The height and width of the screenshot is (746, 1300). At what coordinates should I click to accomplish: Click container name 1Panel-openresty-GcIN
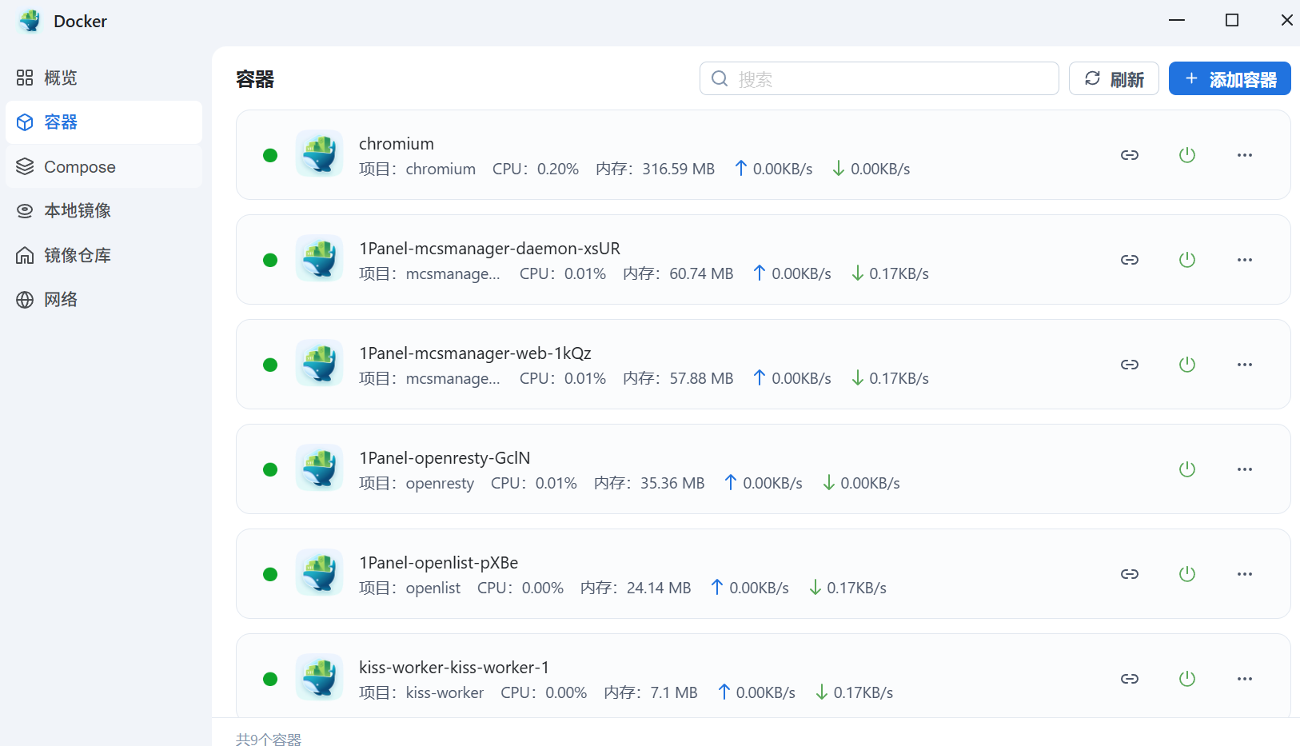(x=445, y=458)
